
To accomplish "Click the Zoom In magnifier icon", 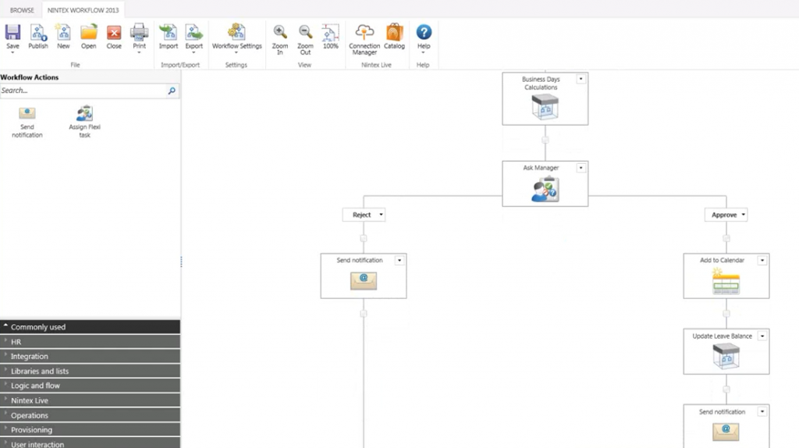I will click(280, 33).
